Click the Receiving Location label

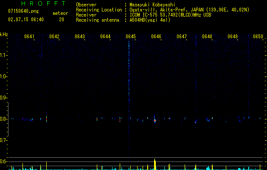(99, 10)
